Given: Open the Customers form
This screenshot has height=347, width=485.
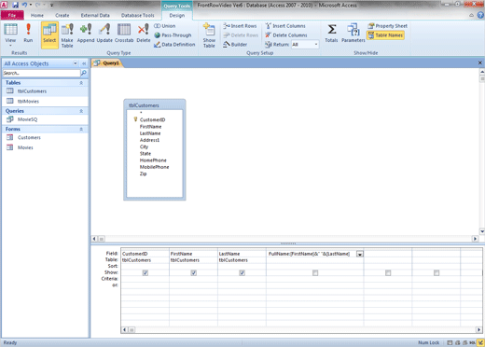Looking at the screenshot, I should (45, 137).
